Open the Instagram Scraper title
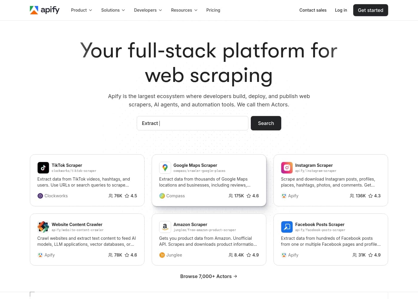 pyautogui.click(x=314, y=165)
